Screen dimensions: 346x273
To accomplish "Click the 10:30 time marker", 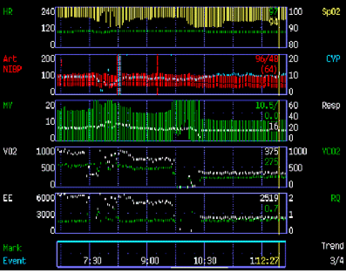I will click(205, 261).
